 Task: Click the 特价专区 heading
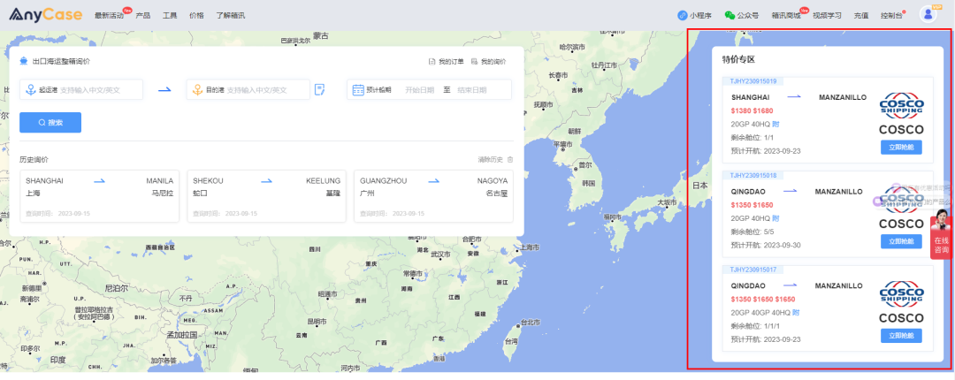pyautogui.click(x=738, y=60)
